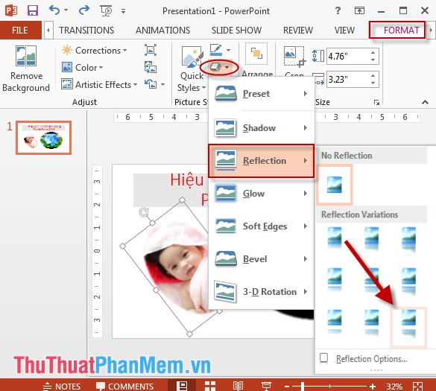Redo the last action

(83, 10)
